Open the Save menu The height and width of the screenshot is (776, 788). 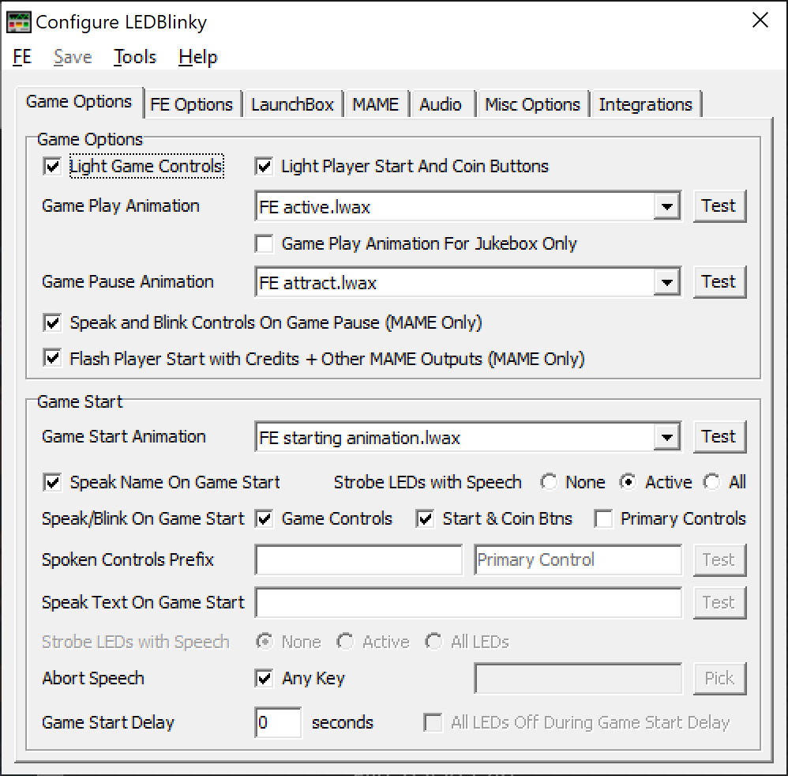point(73,57)
